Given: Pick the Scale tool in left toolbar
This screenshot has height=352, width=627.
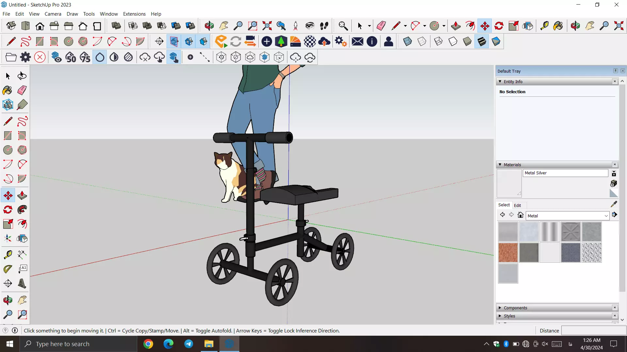Looking at the screenshot, I should point(8,224).
